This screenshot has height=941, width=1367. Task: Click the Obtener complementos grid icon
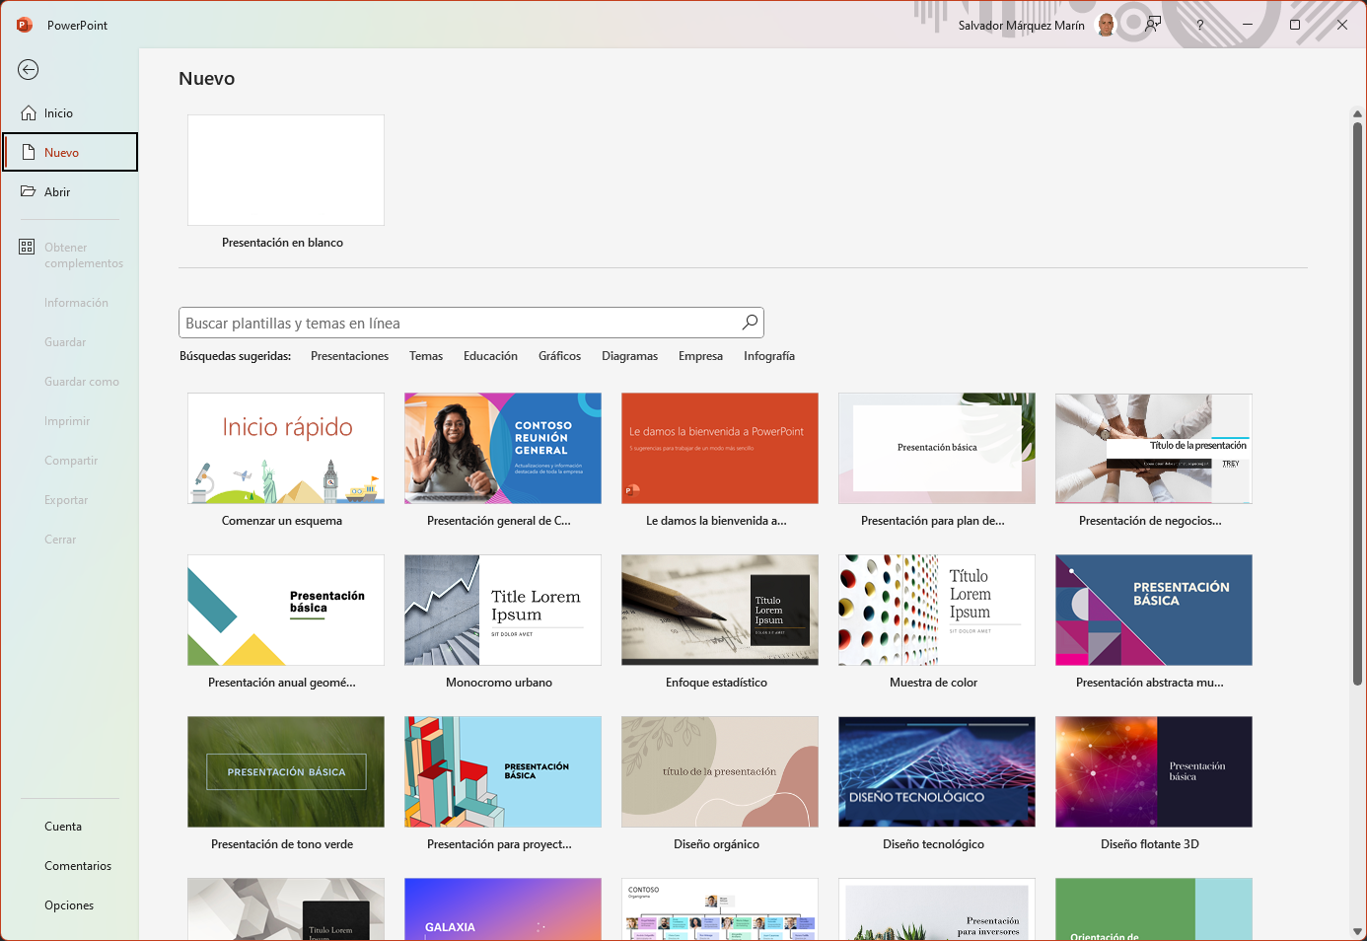coord(27,247)
